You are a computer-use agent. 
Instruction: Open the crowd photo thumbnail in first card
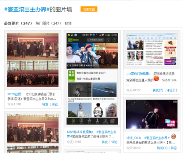coord(33,60)
